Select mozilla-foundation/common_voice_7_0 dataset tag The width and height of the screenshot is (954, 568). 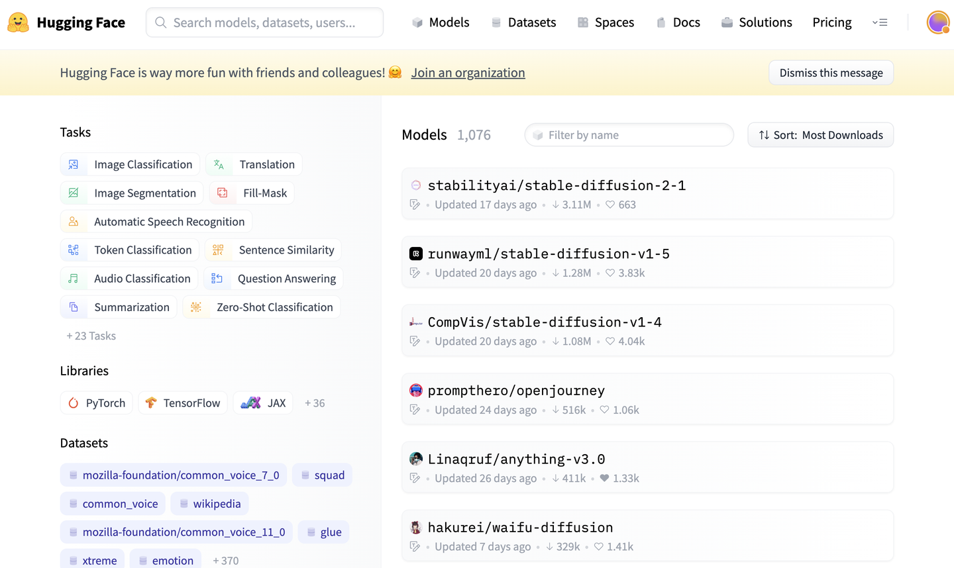point(174,475)
